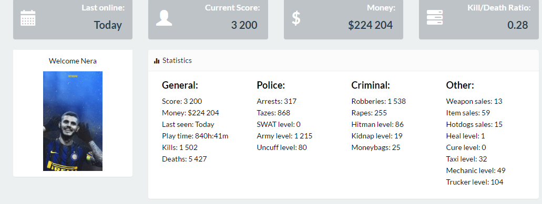Click the bar chart icon beside Statistics
This screenshot has width=542, height=204.
(x=157, y=61)
